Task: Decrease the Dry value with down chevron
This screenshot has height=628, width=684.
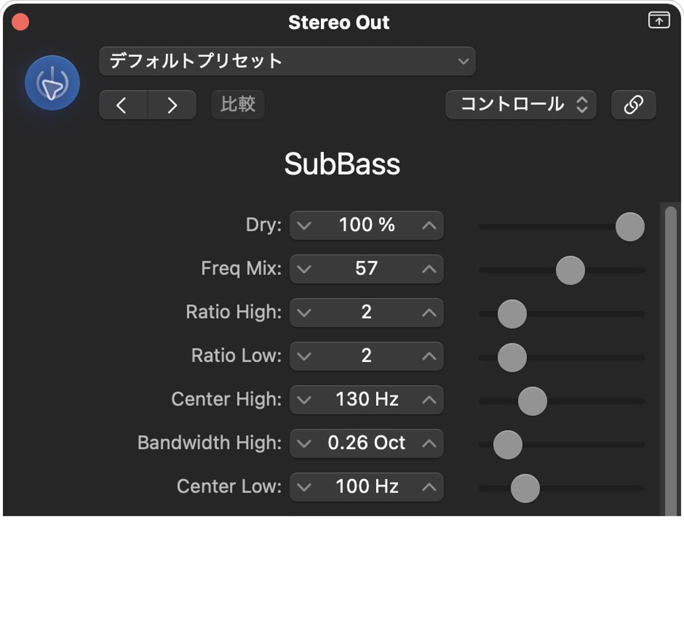Action: [304, 226]
